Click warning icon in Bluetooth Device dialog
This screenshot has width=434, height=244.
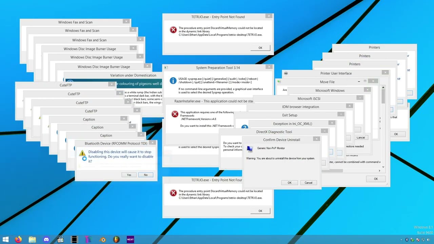82,154
